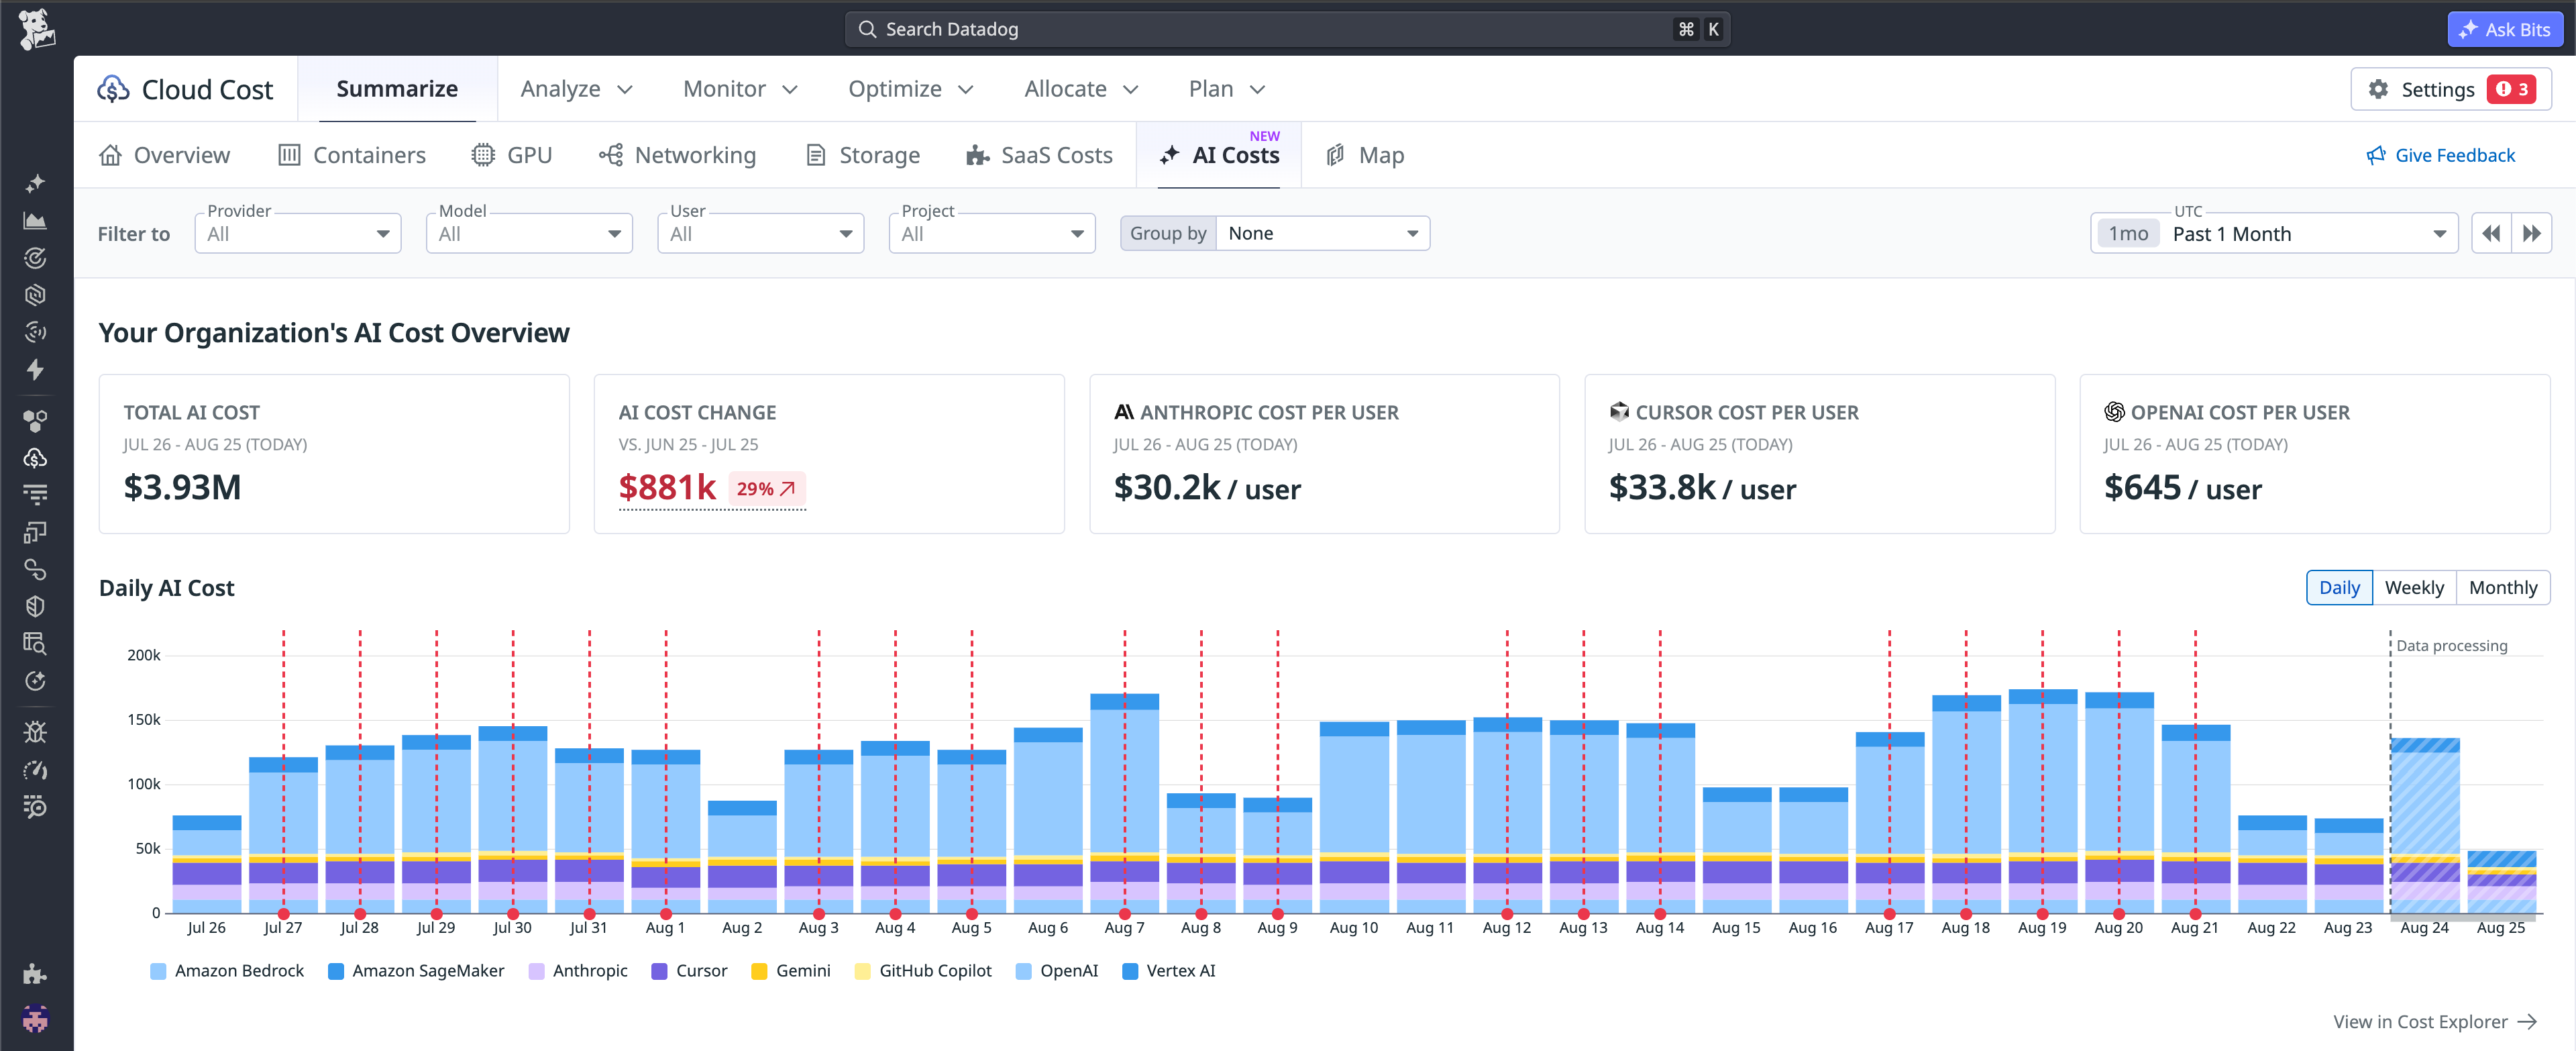
Task: Open Dashboards area-chart icon in sidebar
Action: [x=35, y=221]
